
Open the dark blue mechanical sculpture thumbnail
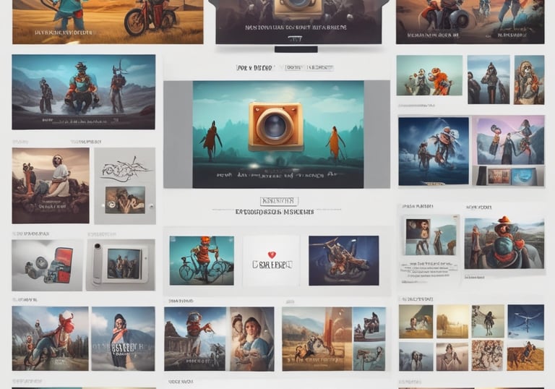[x=344, y=260]
